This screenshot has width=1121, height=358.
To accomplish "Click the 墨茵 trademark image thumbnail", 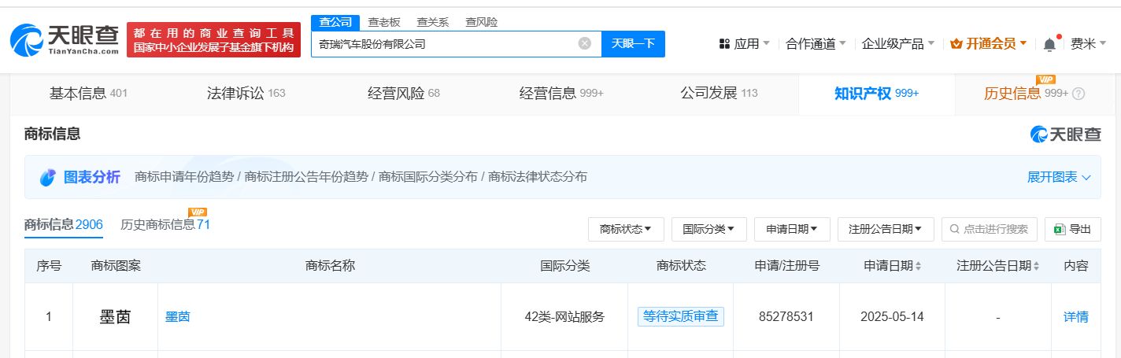I will coord(115,317).
